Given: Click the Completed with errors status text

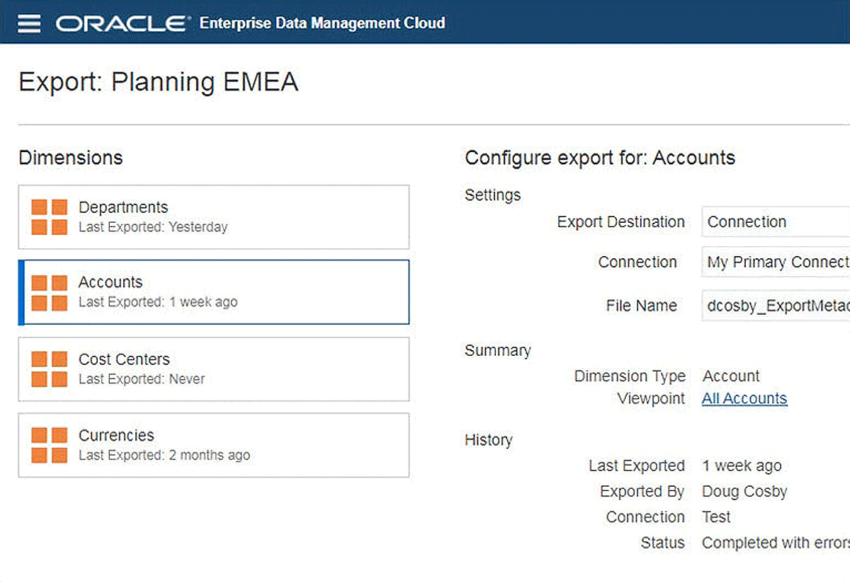Looking at the screenshot, I should coord(775,543).
